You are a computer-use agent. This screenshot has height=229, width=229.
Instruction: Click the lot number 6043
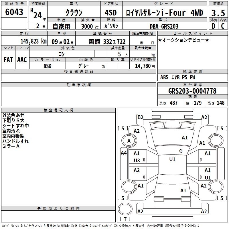[14, 13]
